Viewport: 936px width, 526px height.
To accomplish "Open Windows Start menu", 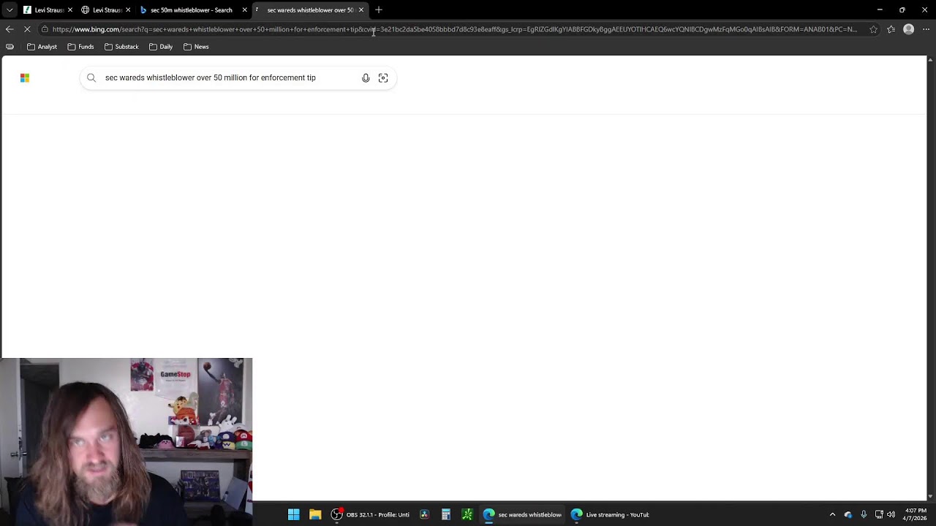I will pyautogui.click(x=293, y=514).
